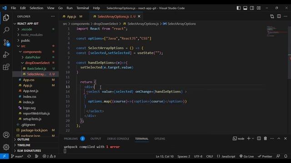Click the main branch status item

coord(17,156)
